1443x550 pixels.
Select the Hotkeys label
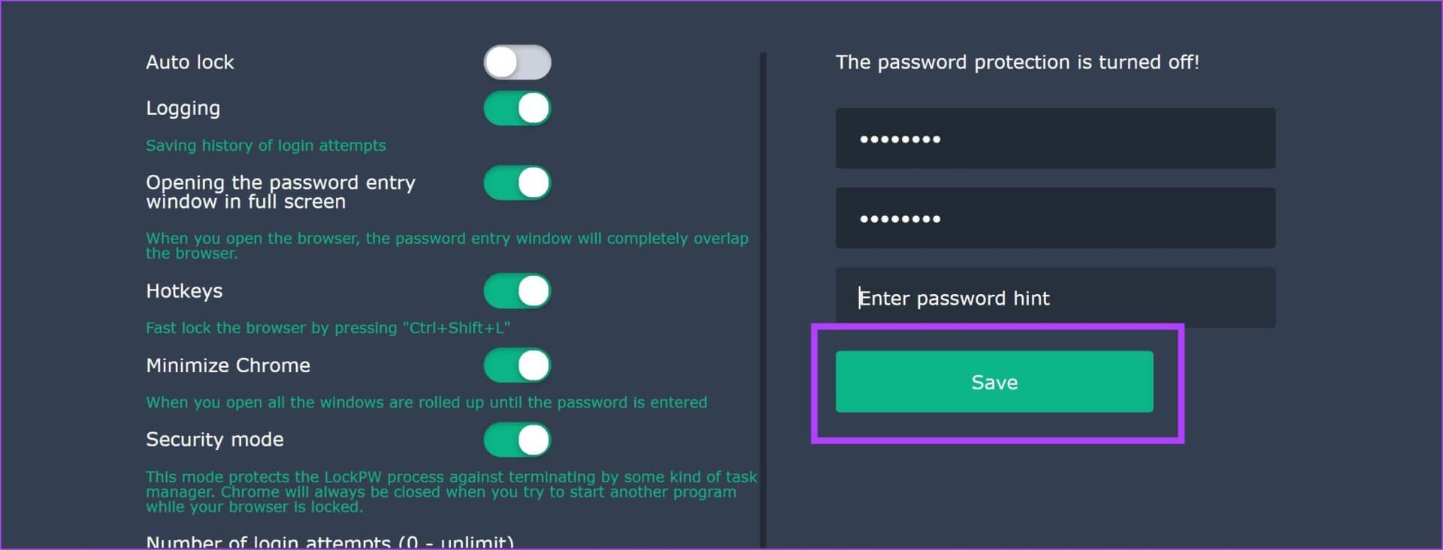coord(184,291)
